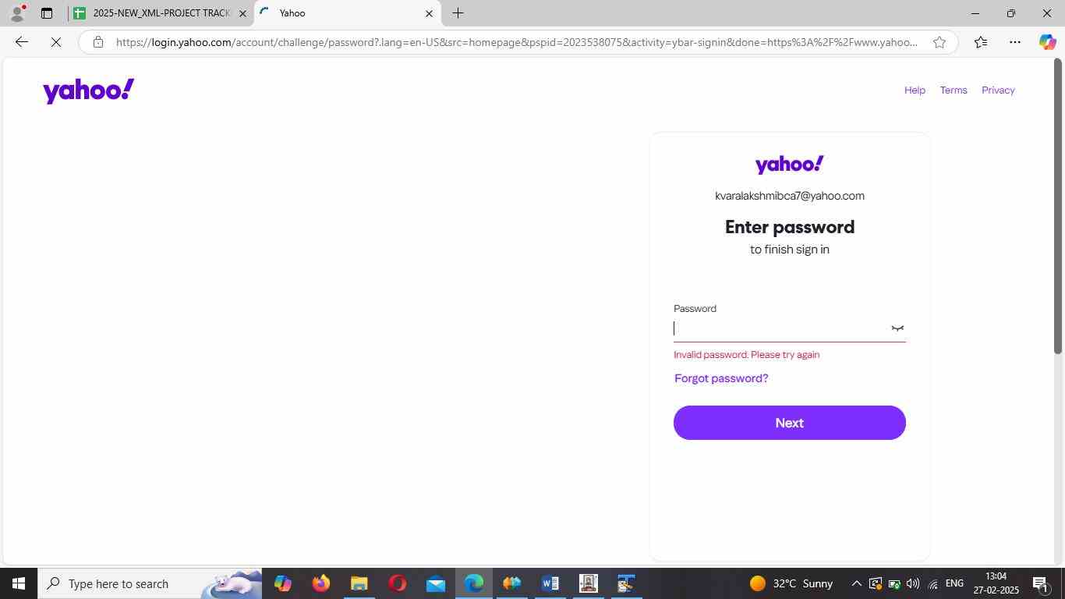The image size is (1065, 599).
Task: Add this page to favorites
Action: (939, 42)
